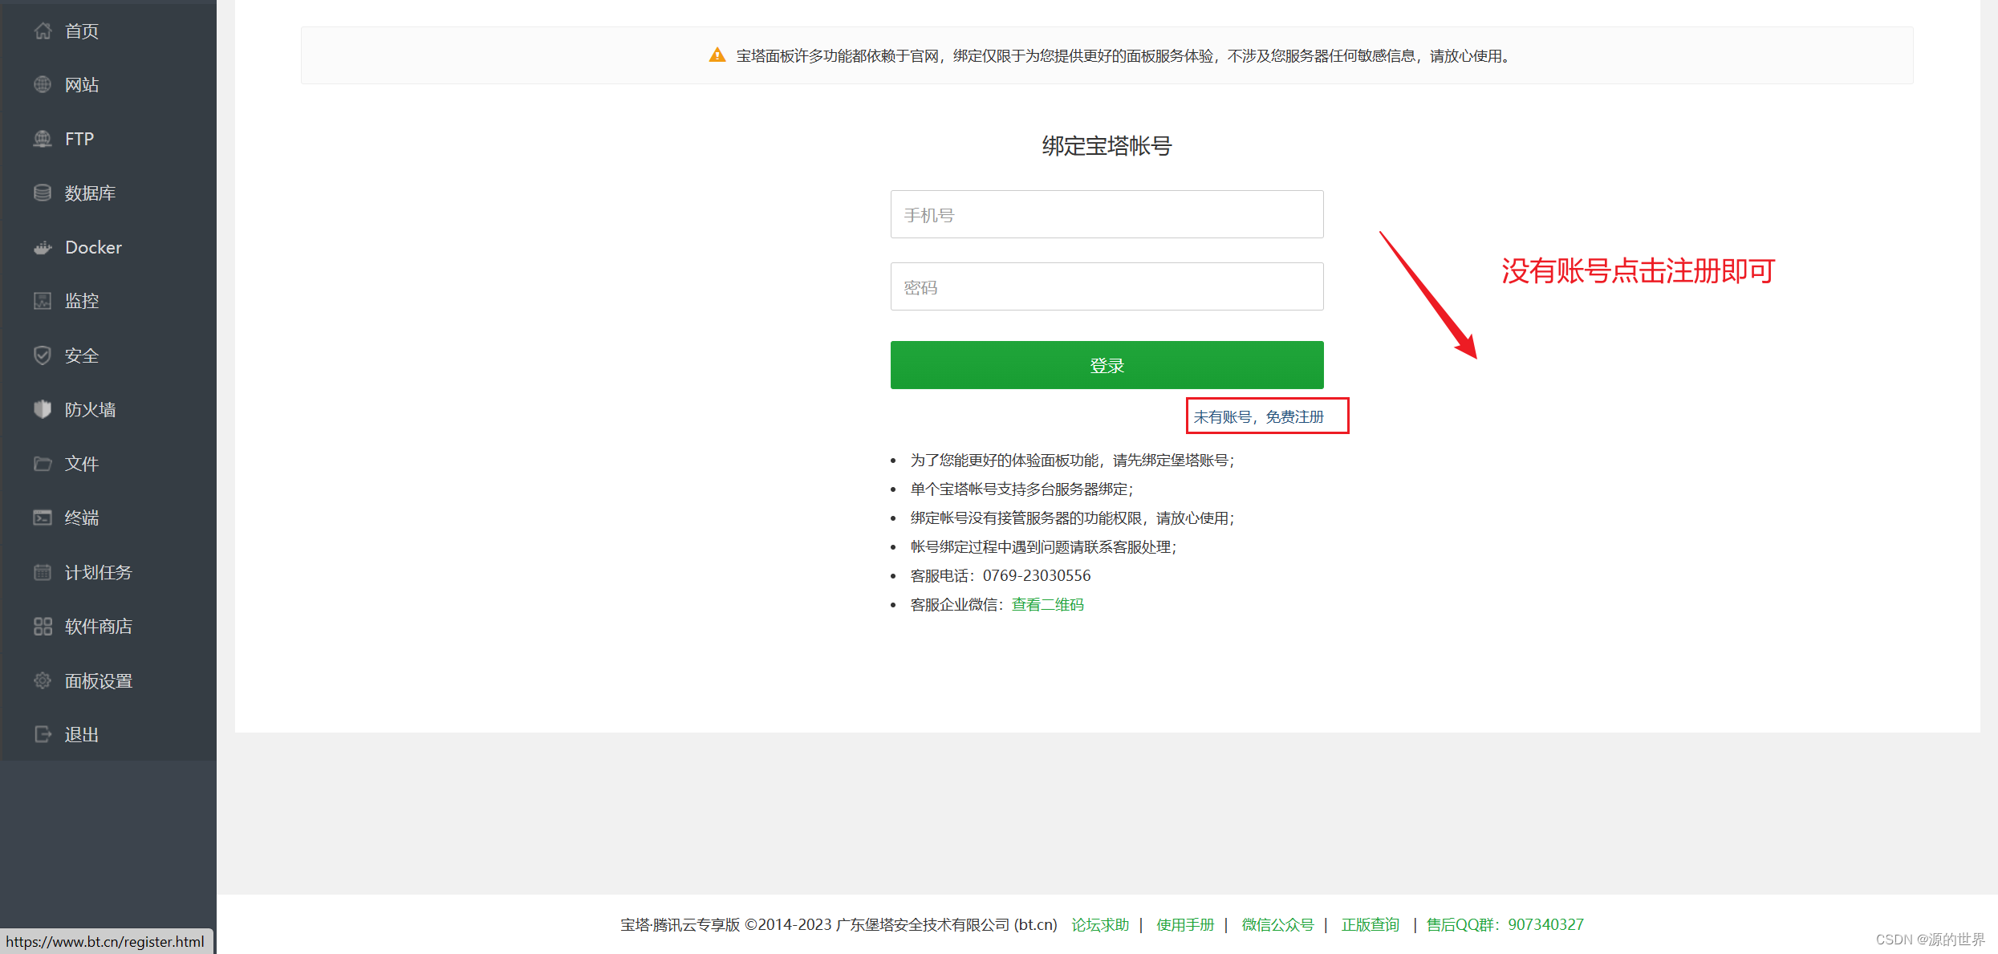
Task: Click the globe icon beside 网站
Action: click(43, 84)
